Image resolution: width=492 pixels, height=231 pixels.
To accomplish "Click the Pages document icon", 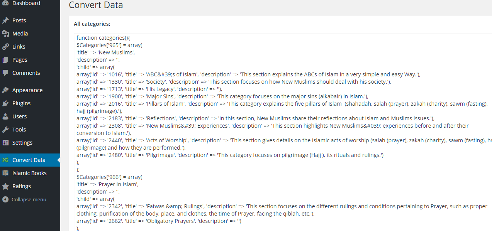I will 5,60.
